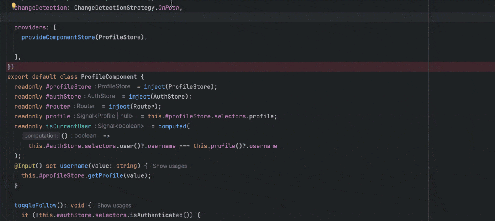495x221 pixels.
Task: Click 'toggleFollow' method name
Action: click(35, 206)
